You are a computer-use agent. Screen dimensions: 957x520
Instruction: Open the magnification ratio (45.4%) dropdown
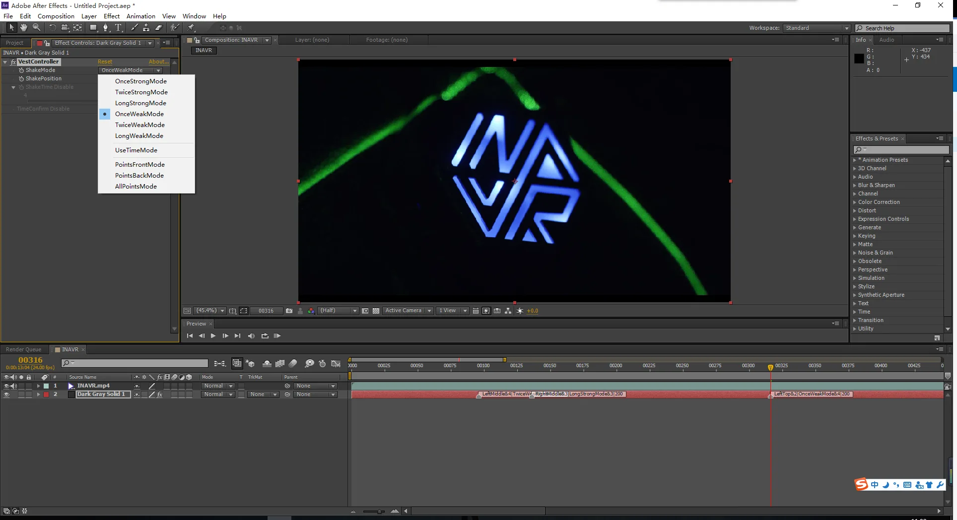pos(209,311)
